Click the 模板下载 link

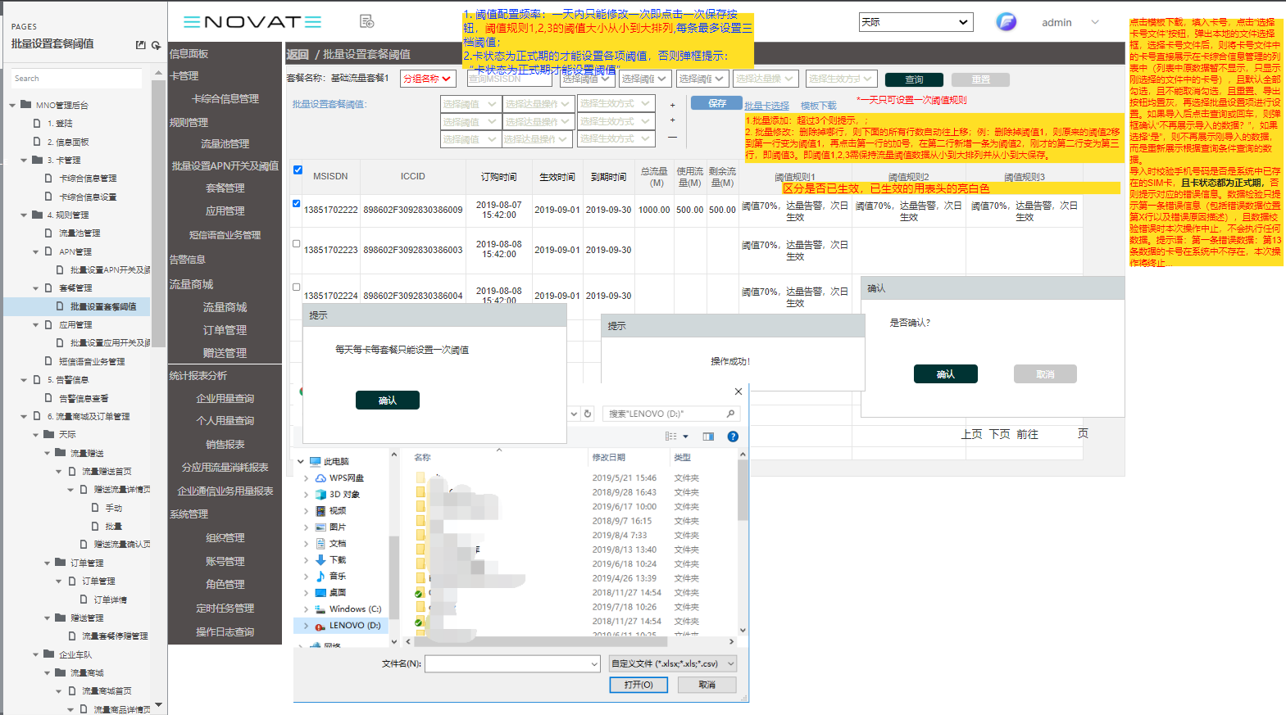coord(818,106)
